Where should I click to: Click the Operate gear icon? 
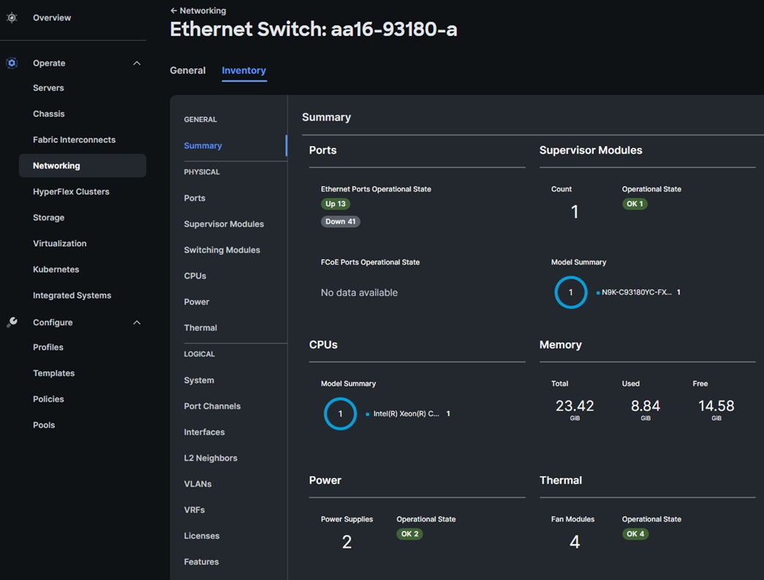12,63
